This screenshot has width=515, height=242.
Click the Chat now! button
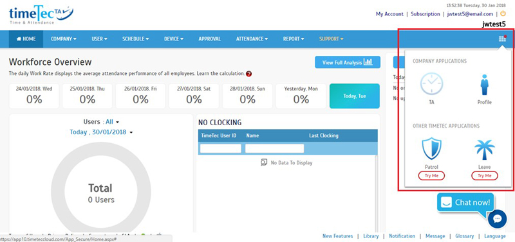pyautogui.click(x=466, y=203)
